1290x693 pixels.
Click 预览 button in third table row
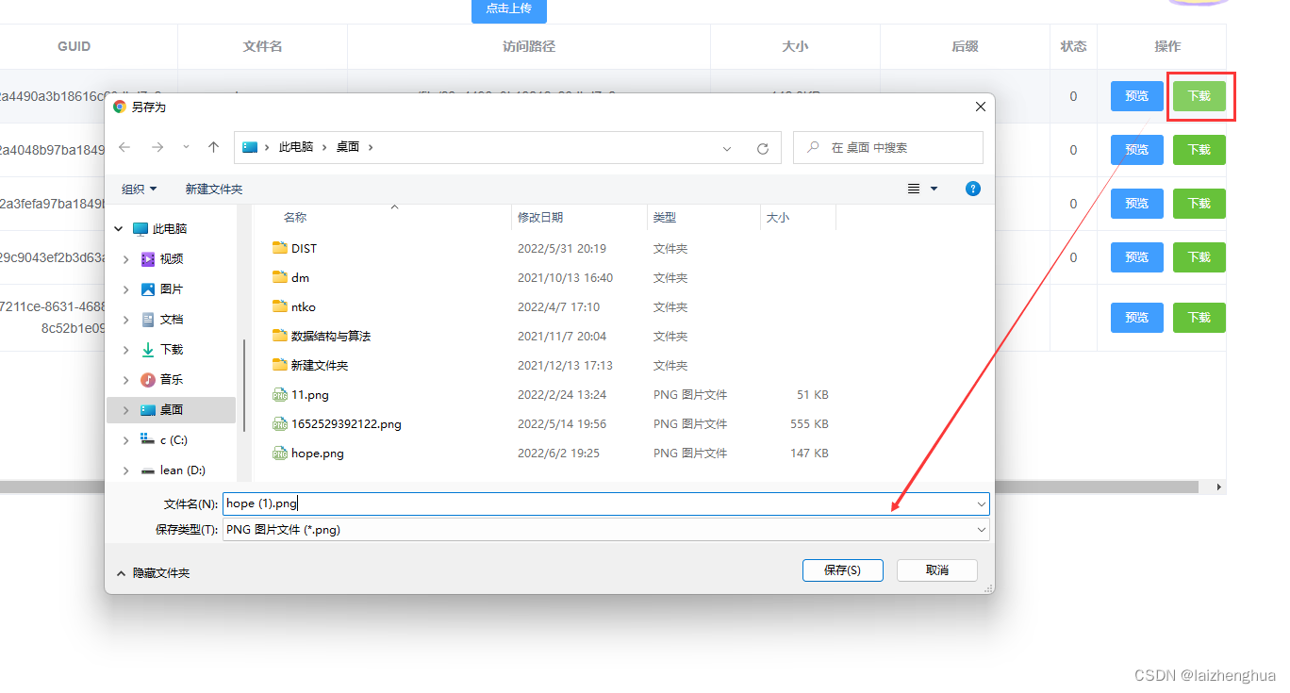(1137, 204)
